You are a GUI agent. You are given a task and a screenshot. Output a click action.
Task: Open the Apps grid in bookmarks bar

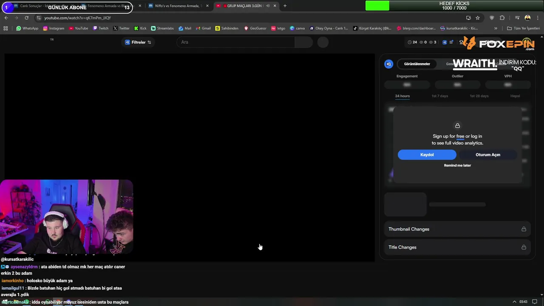point(6,28)
